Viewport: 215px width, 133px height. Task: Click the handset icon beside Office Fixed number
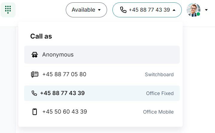tap(34, 93)
